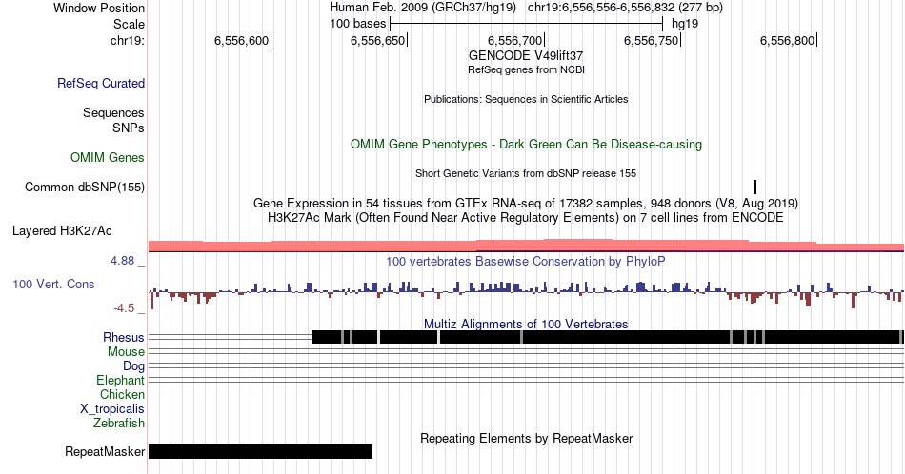Click the Sequences track label

coord(113,112)
